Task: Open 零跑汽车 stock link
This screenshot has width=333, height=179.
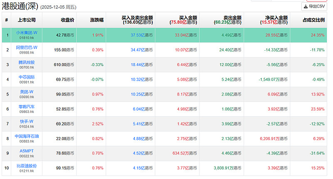Action: click(x=27, y=107)
